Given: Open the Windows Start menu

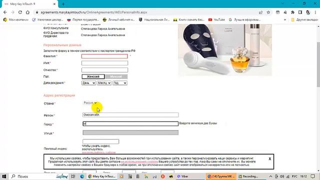Looking at the screenshot, I should (4, 176).
